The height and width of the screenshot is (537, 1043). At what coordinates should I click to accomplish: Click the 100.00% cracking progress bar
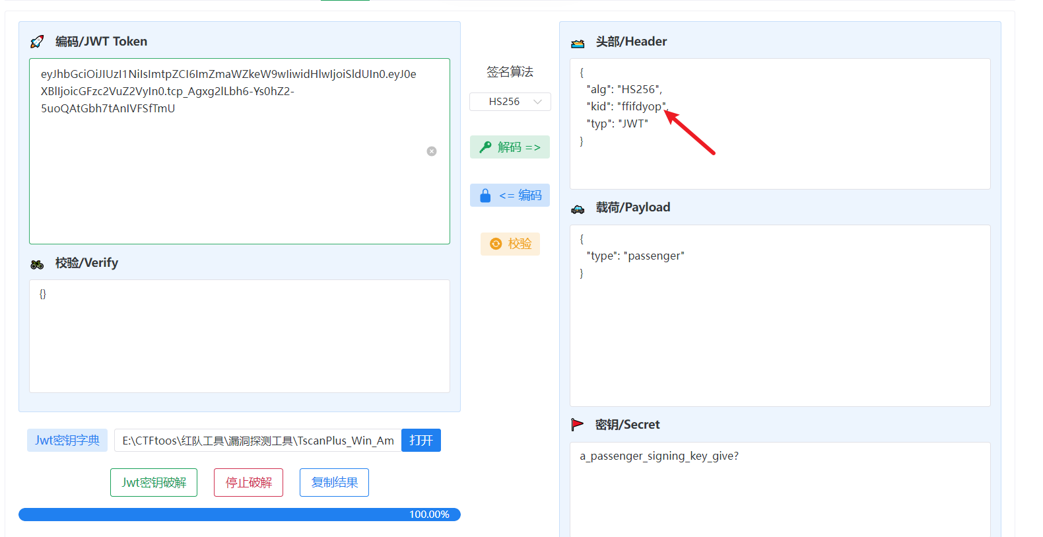(x=240, y=515)
